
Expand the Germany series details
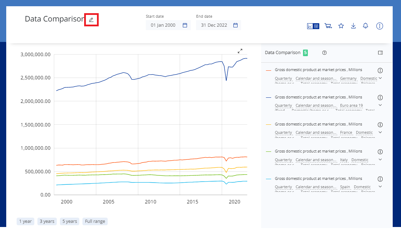(x=380, y=78)
